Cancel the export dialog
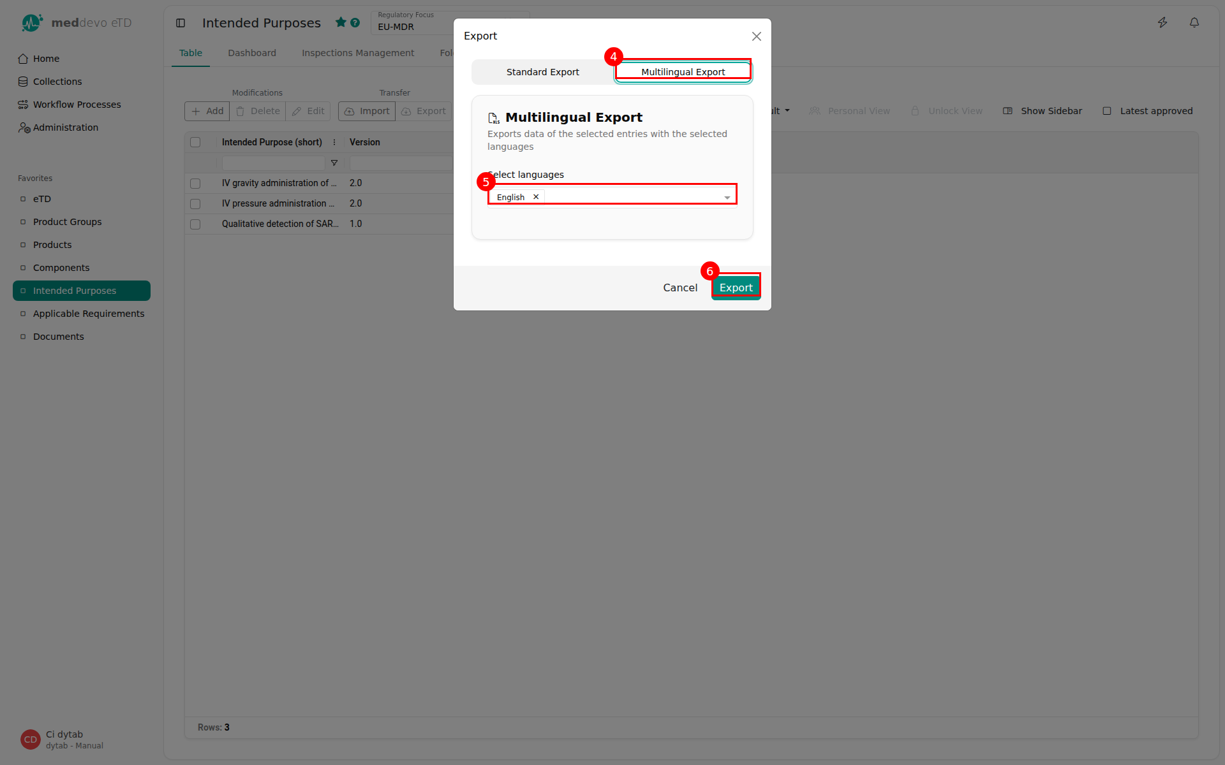Viewport: 1225px width, 765px height. (x=680, y=288)
